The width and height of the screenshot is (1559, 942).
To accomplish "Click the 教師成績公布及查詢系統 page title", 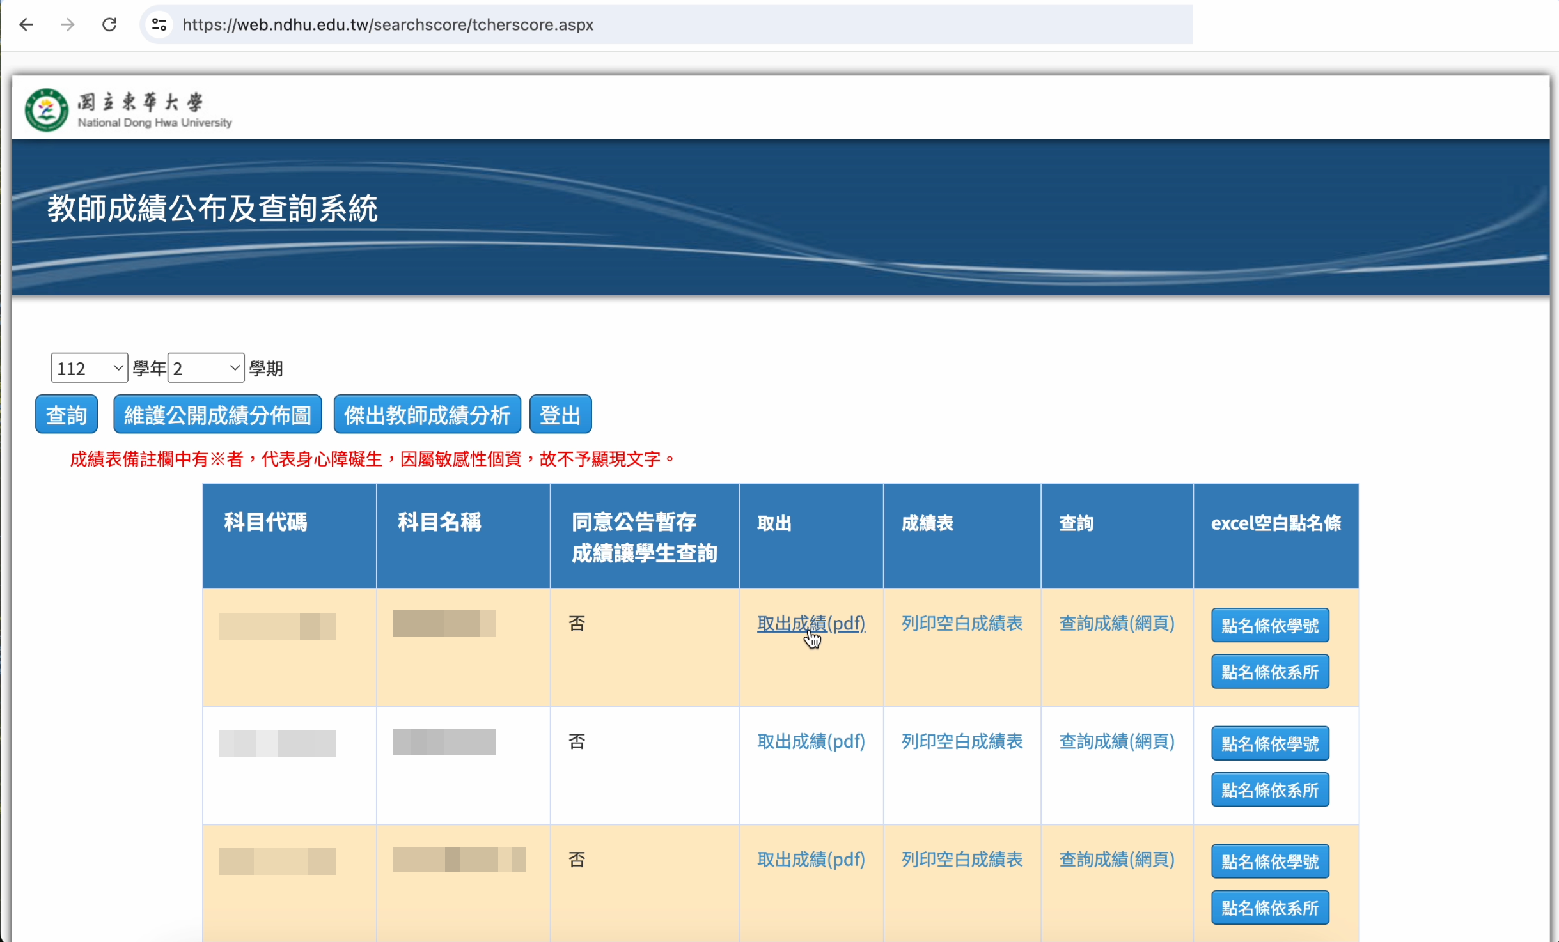I will tap(212, 208).
